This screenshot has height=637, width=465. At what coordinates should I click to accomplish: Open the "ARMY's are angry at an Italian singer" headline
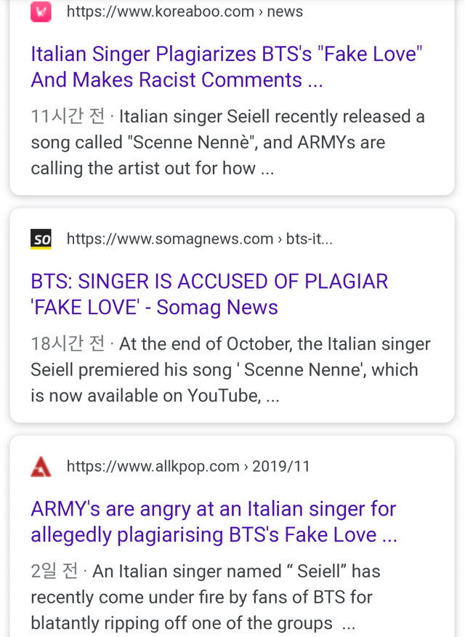pyautogui.click(x=213, y=509)
